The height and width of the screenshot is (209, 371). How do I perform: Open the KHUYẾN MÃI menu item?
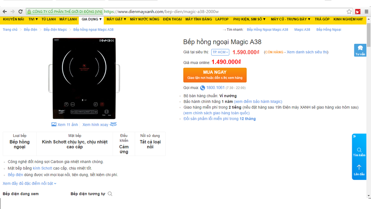[x=13, y=19]
